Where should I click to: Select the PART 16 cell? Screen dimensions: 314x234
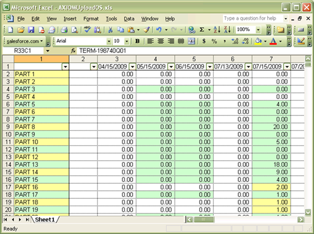[x=41, y=187]
